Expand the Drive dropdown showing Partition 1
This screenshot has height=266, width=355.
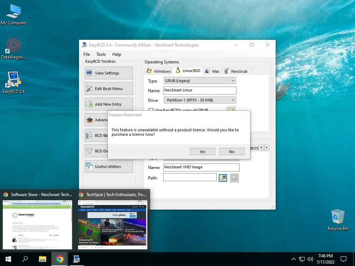(x=200, y=100)
